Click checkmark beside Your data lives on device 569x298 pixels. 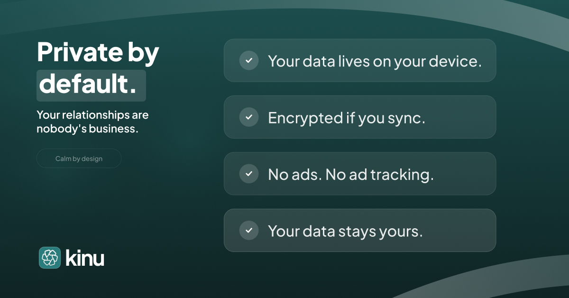249,61
